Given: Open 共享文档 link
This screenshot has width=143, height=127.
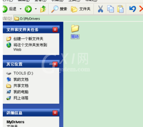Looking at the screenshot, I should coord(21,86).
